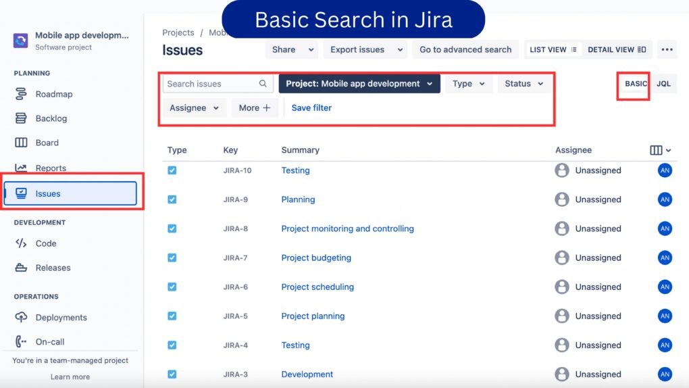
Task: Open the Development issue JIRA-3
Action: point(307,374)
